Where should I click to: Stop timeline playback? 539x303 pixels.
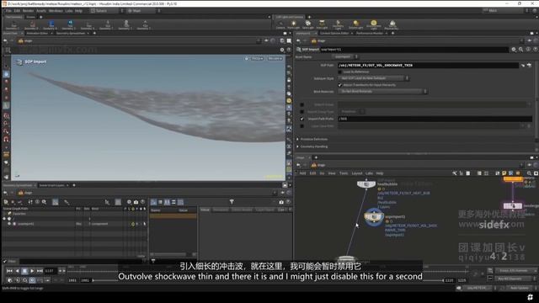pyautogui.click(x=24, y=271)
